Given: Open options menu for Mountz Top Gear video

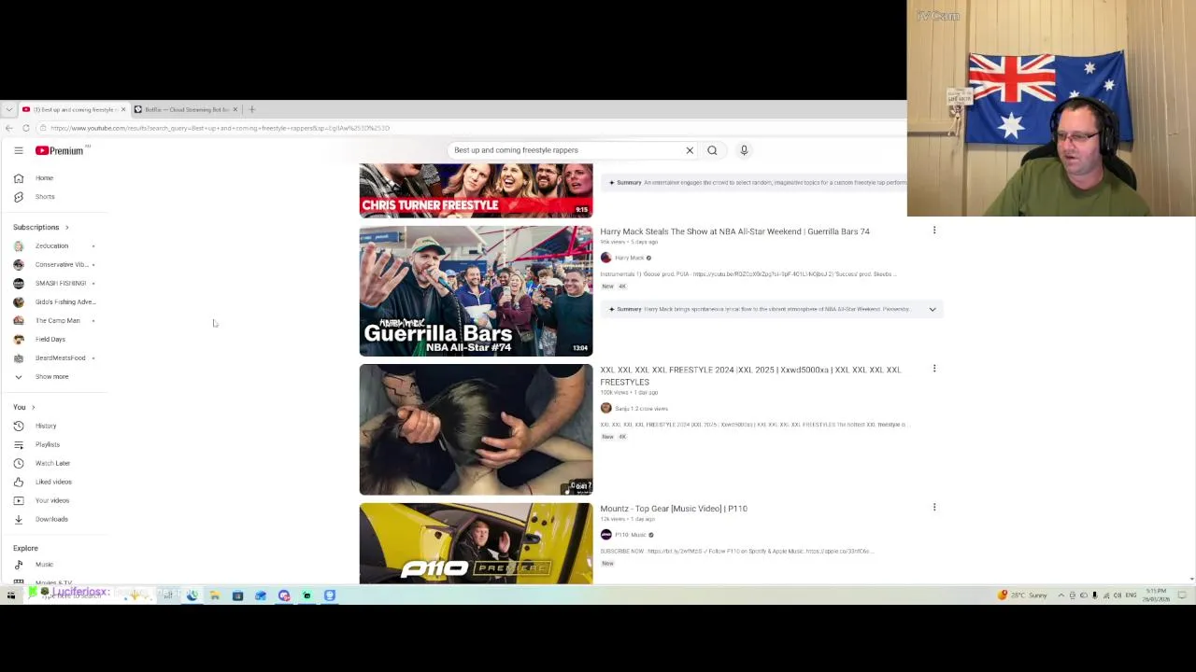Looking at the screenshot, I should pos(933,507).
